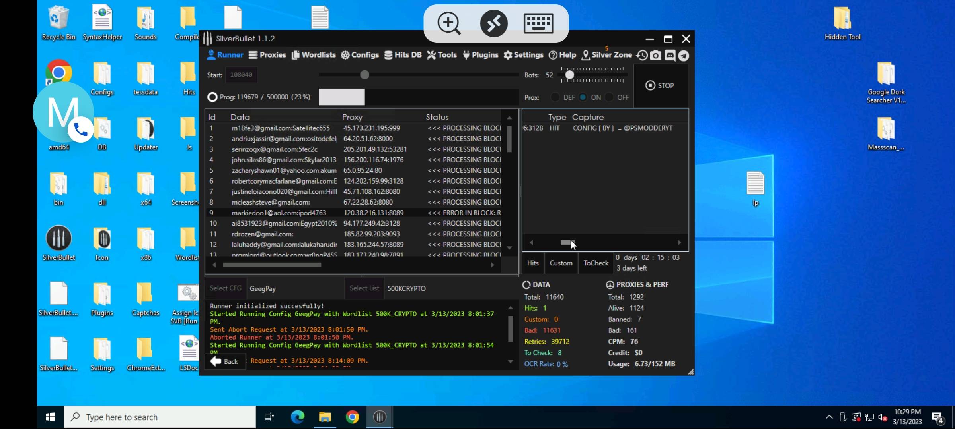
Task: Open the Select List wordlist selector
Action: [x=364, y=288]
